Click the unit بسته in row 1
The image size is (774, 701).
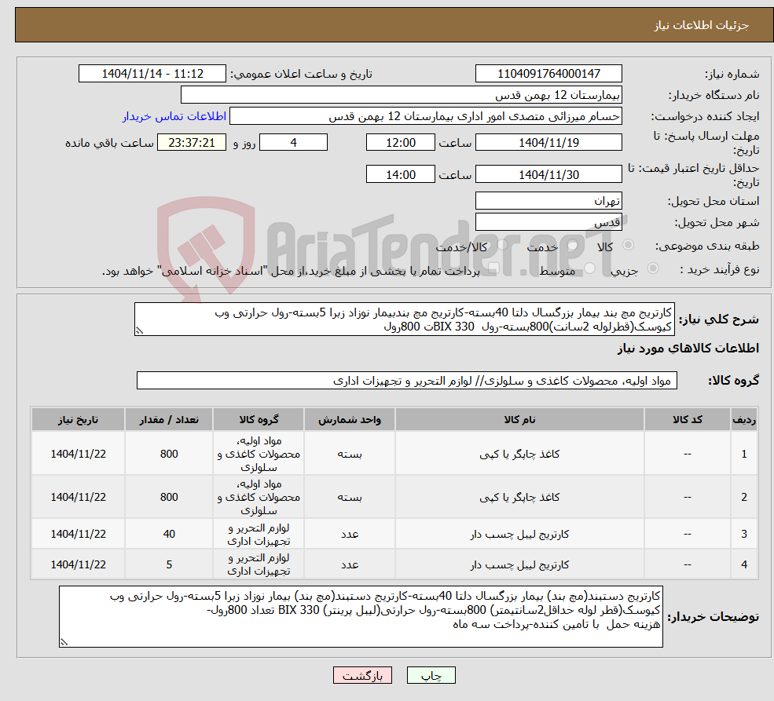click(x=350, y=454)
